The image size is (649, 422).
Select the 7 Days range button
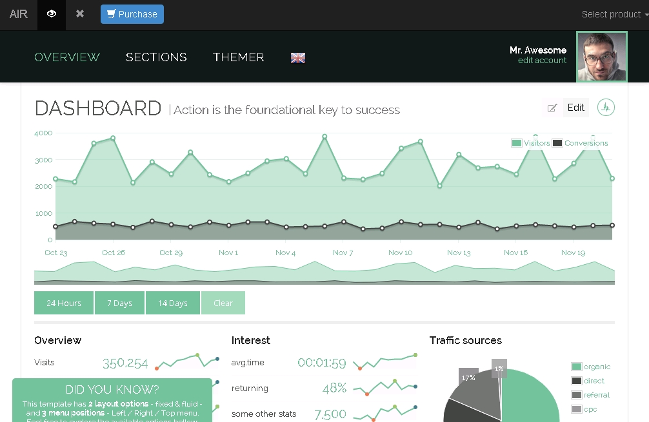(x=119, y=303)
